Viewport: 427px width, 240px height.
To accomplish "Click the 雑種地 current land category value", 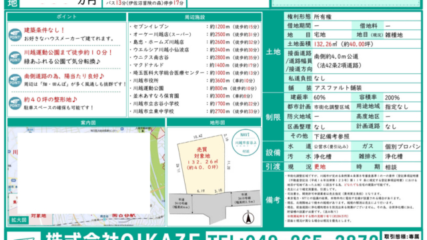I will pyautogui.click(x=394, y=35).
